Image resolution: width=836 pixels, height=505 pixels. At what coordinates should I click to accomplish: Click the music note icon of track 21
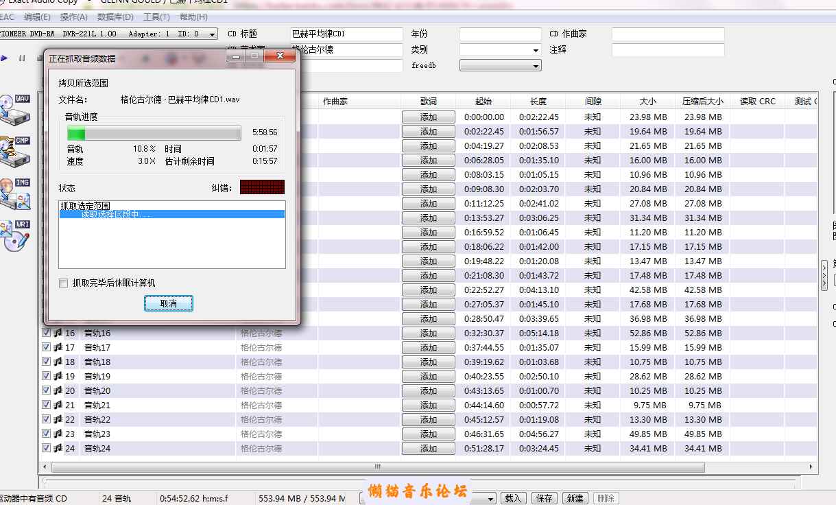[58, 405]
